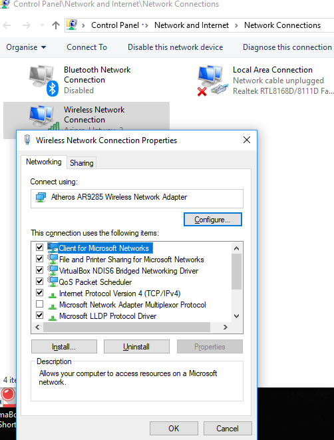Click Network and Internet breadcrumb

tap(192, 25)
